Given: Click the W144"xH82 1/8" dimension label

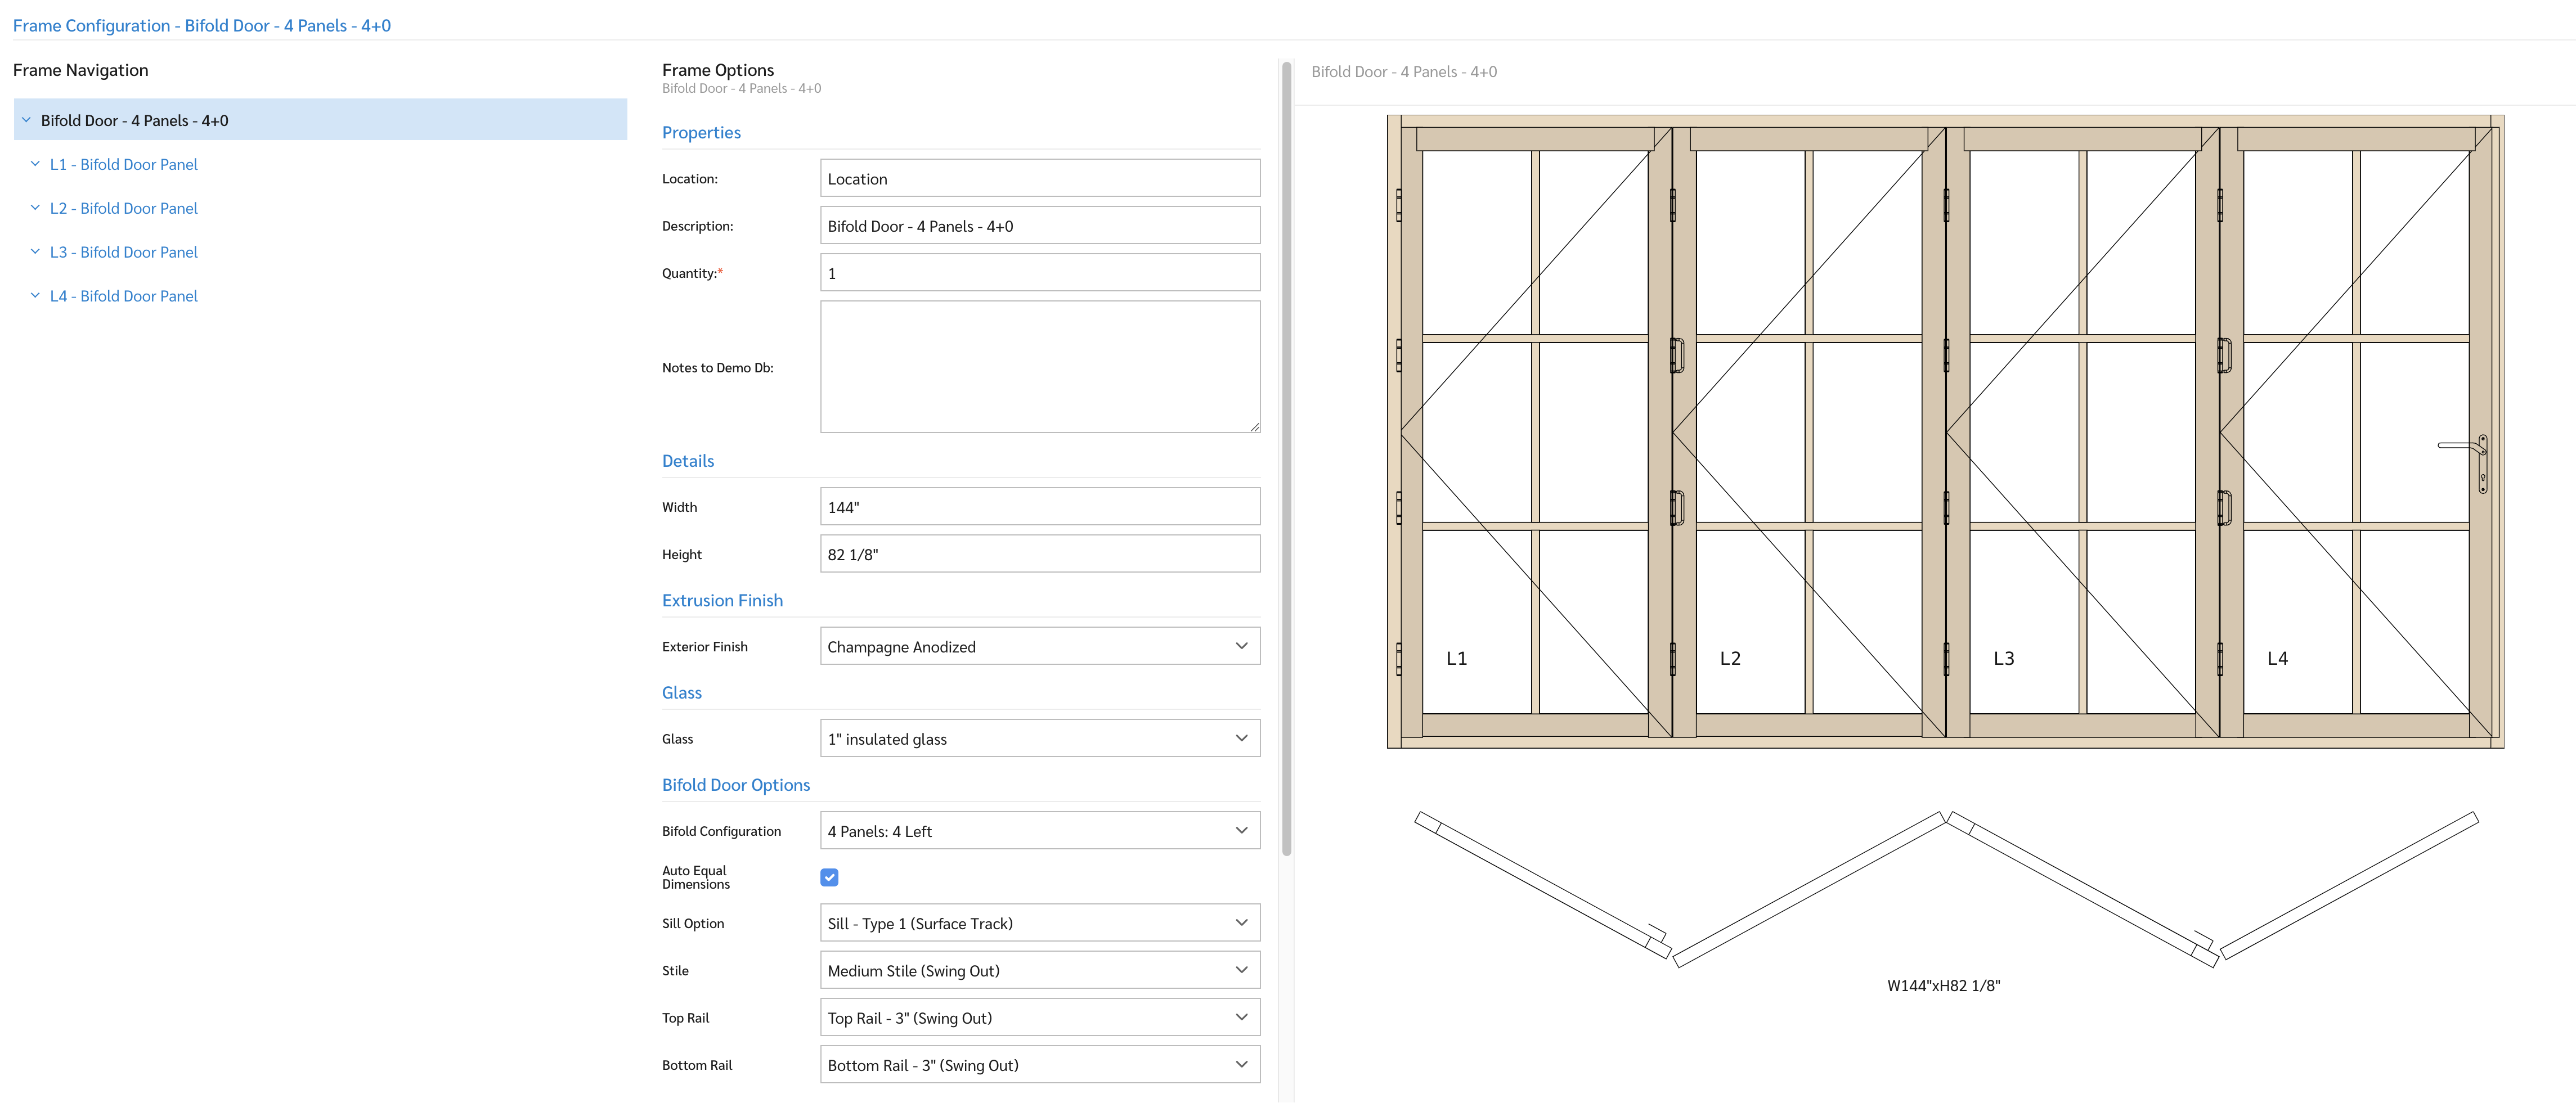Looking at the screenshot, I should pyautogui.click(x=1943, y=985).
